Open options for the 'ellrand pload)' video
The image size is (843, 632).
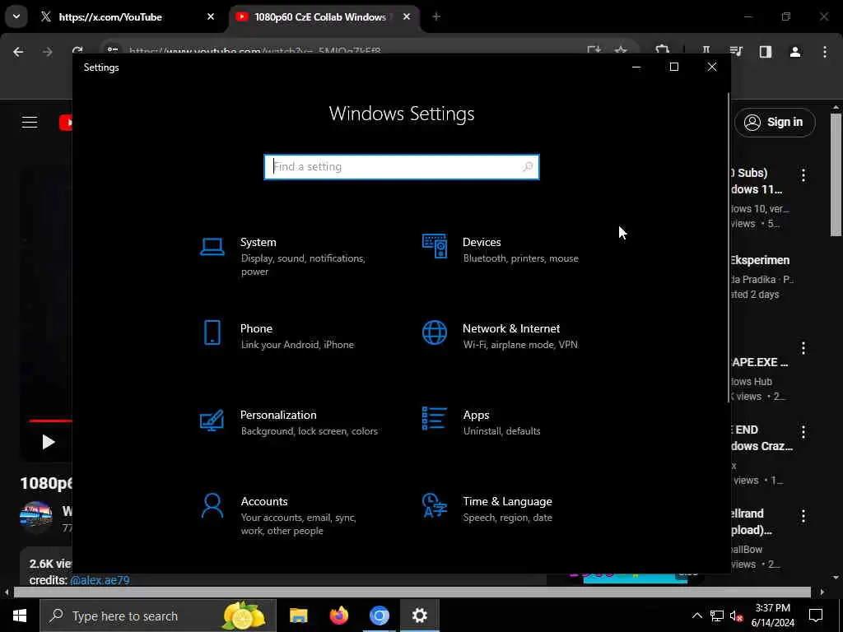[x=803, y=517]
